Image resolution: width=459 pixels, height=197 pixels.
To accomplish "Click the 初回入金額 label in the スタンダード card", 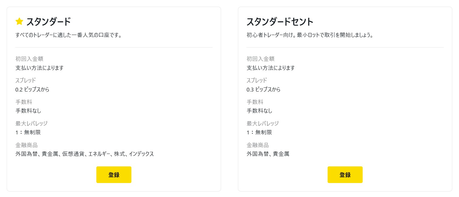I will (x=29, y=59).
